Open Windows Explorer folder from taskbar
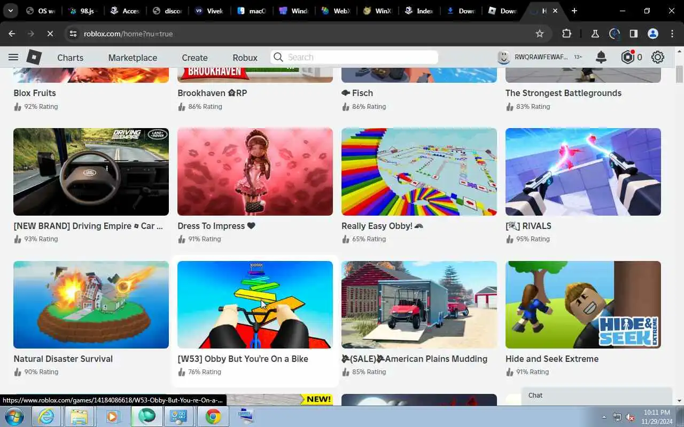684x427 pixels. click(x=79, y=416)
